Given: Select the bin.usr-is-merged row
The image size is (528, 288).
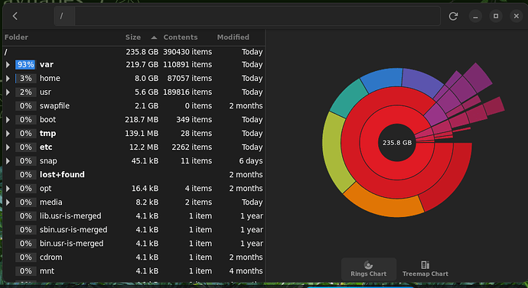Looking at the screenshot, I should coord(134,244).
